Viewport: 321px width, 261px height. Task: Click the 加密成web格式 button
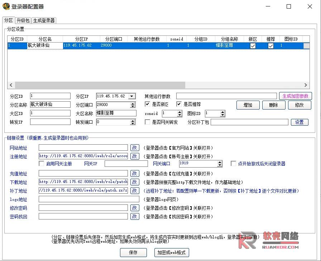pos(172,253)
